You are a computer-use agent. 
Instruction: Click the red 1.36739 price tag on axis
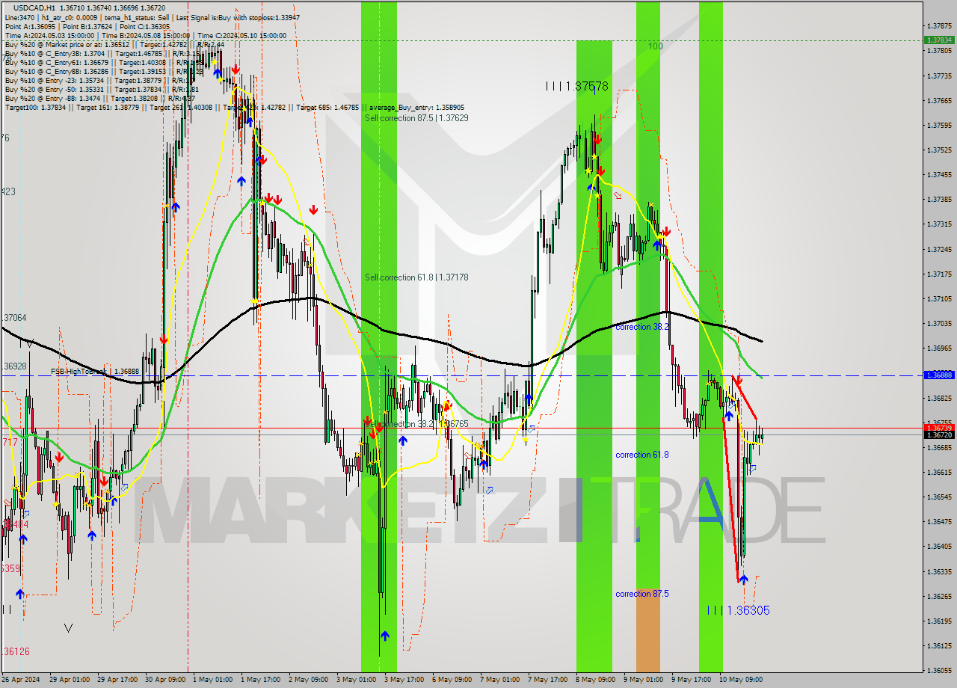(938, 428)
